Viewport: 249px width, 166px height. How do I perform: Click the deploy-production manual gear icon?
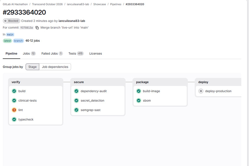201,91
